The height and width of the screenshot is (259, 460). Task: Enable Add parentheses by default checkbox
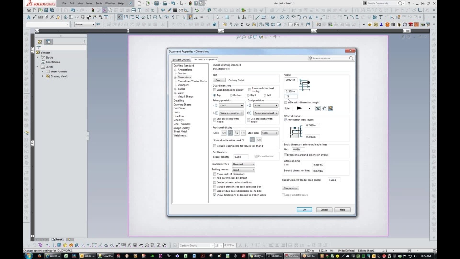[215, 178]
